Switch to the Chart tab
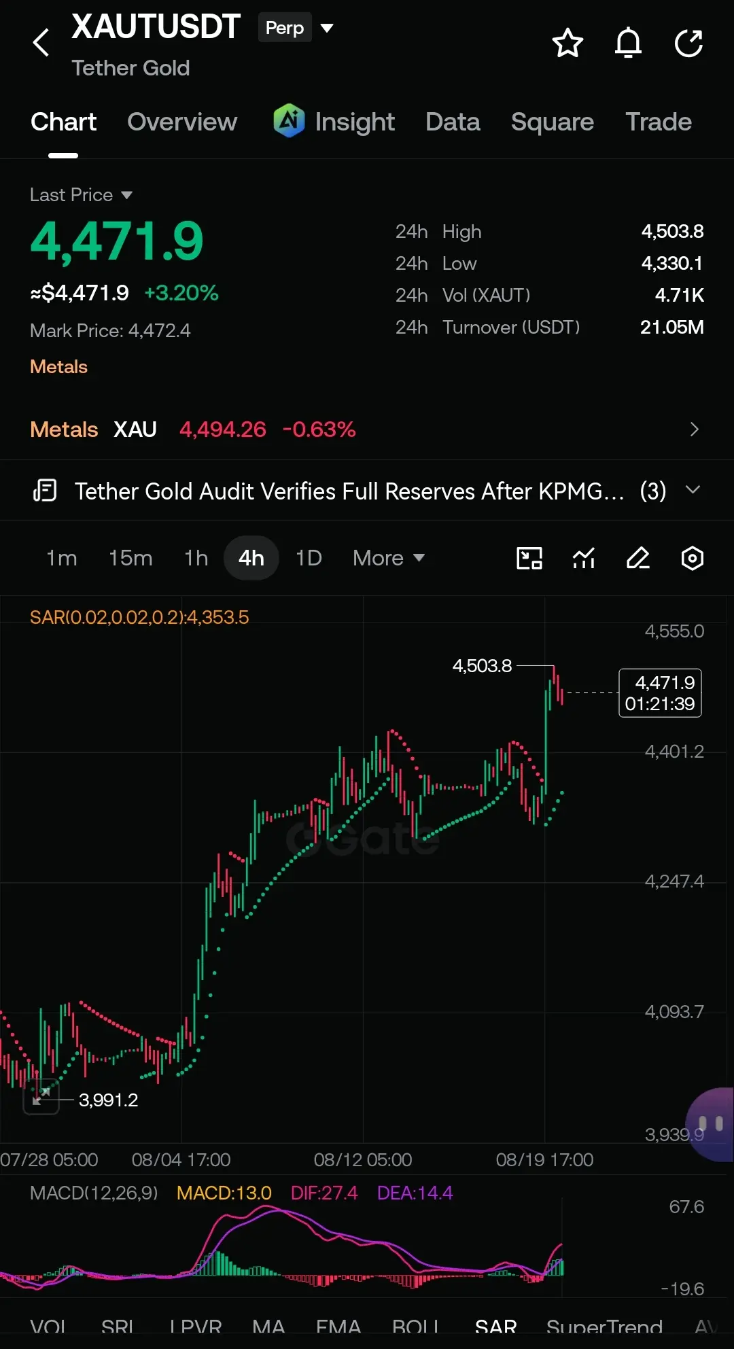The width and height of the screenshot is (734, 1349). coord(63,122)
